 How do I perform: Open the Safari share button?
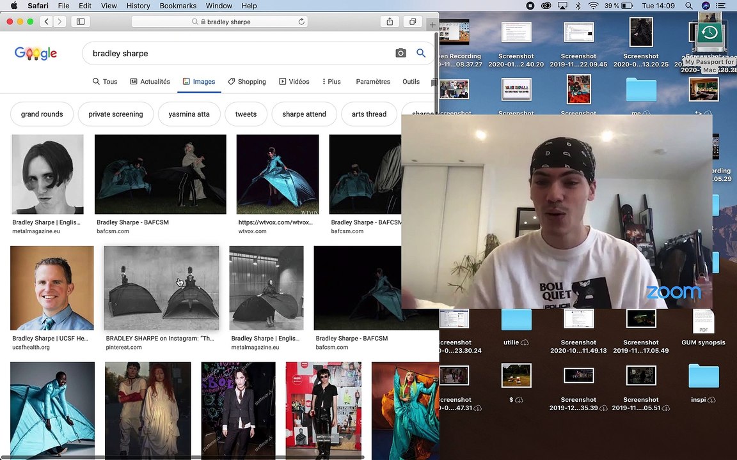(390, 22)
